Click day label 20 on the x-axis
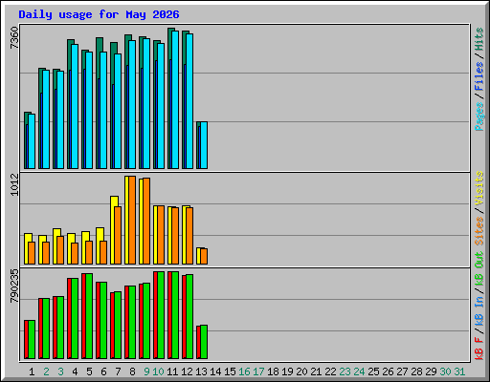 point(301,371)
